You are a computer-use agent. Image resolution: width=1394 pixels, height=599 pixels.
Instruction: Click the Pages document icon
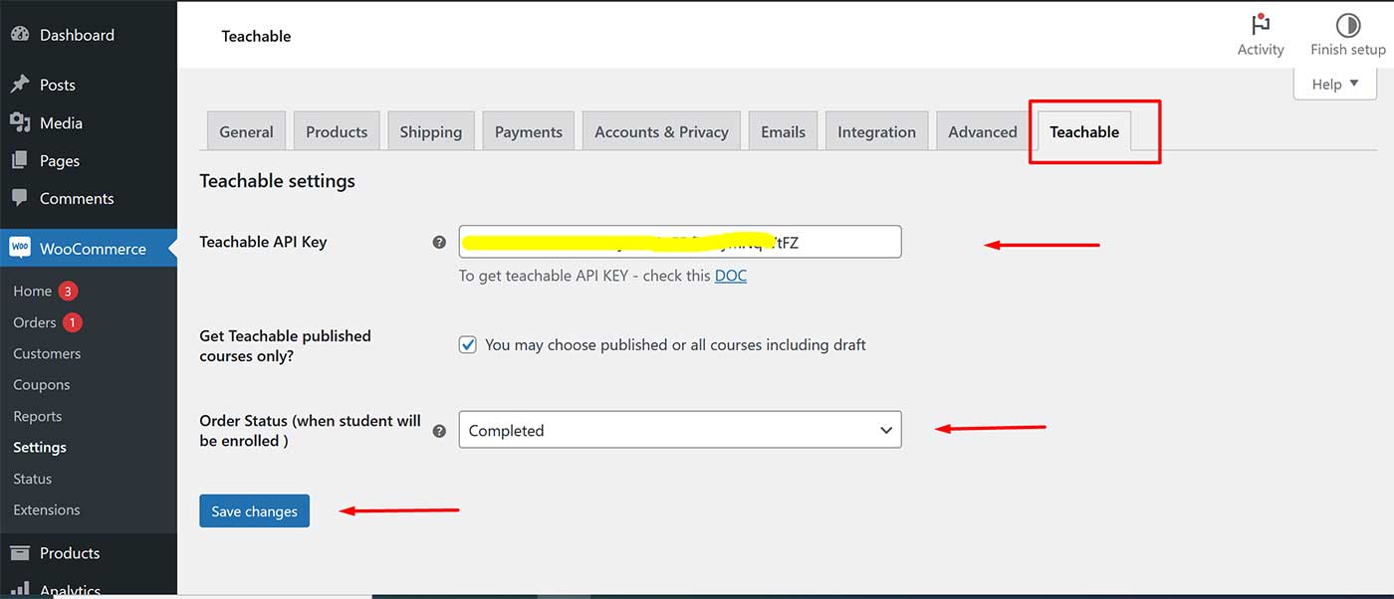click(x=20, y=160)
